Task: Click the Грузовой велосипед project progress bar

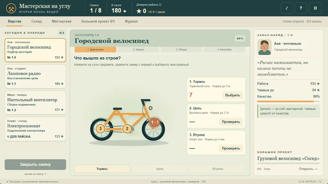Action: pyautogui.click(x=288, y=163)
